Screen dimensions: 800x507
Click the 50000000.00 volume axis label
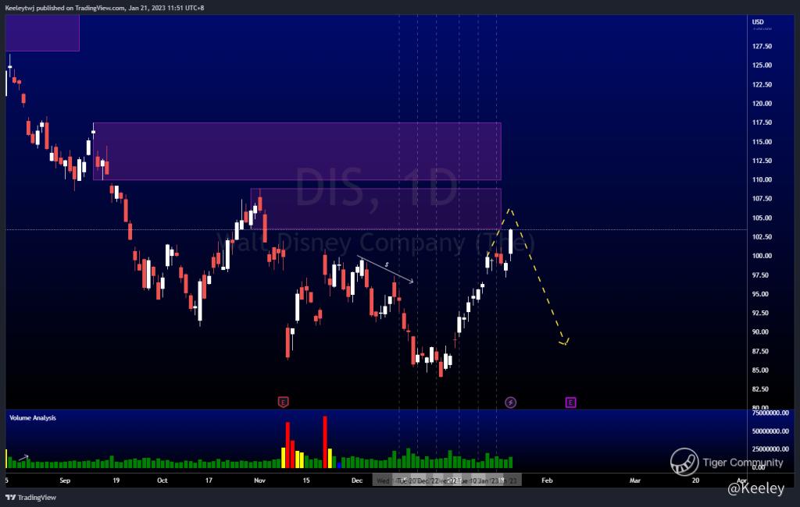770,431
